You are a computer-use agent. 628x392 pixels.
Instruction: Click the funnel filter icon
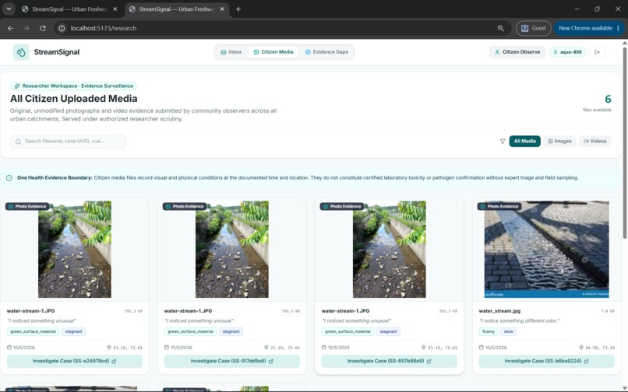tap(503, 142)
